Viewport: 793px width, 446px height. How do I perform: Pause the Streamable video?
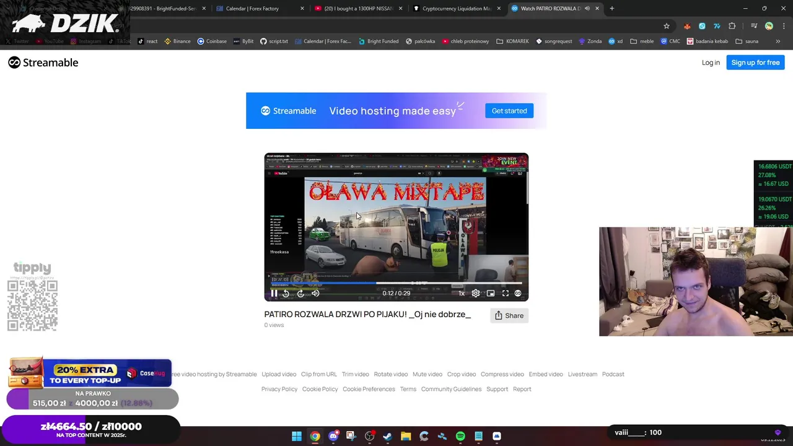274,294
